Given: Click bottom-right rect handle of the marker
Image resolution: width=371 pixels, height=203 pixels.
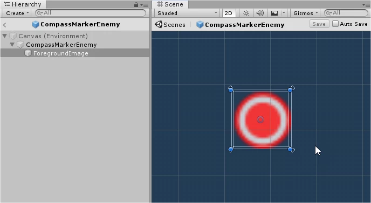Looking at the screenshot, I should [290, 149].
